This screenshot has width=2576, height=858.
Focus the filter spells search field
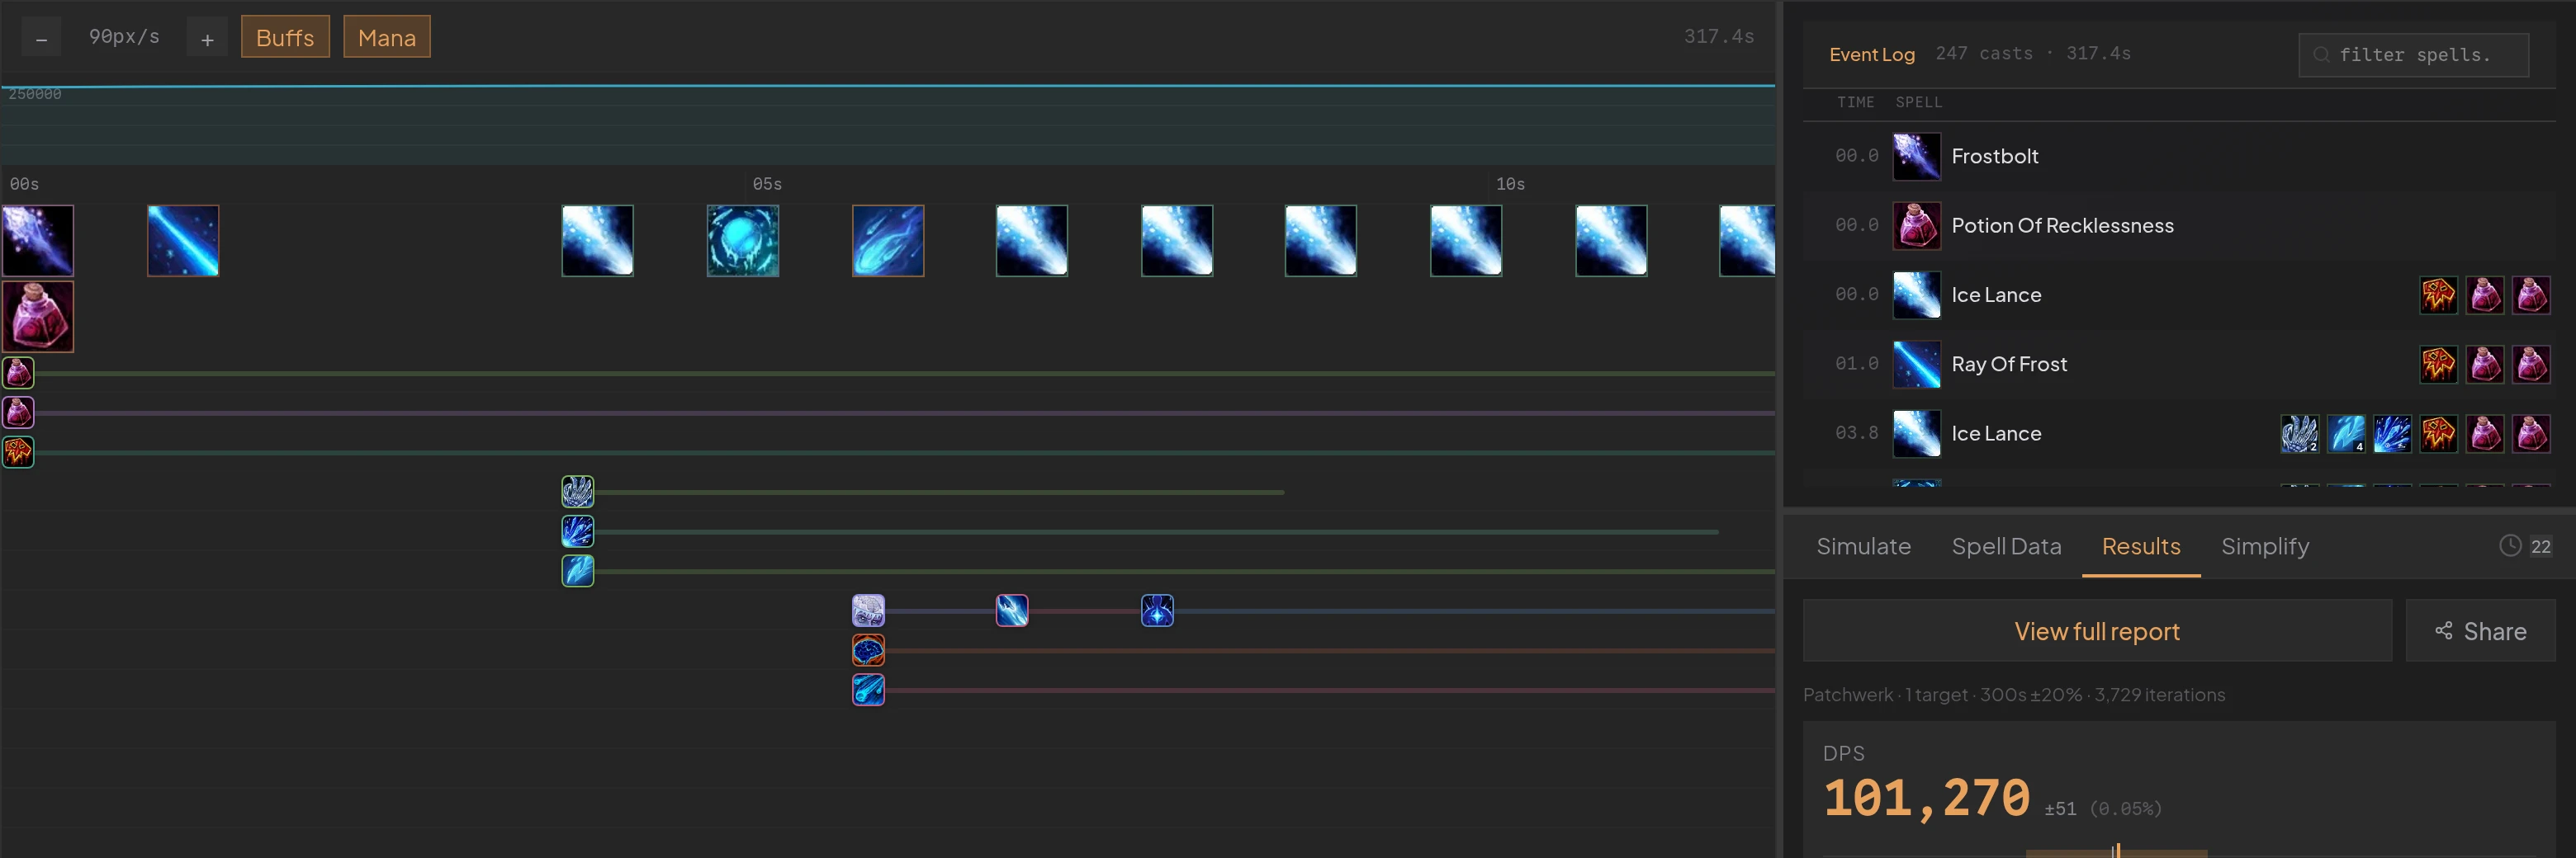click(2414, 55)
